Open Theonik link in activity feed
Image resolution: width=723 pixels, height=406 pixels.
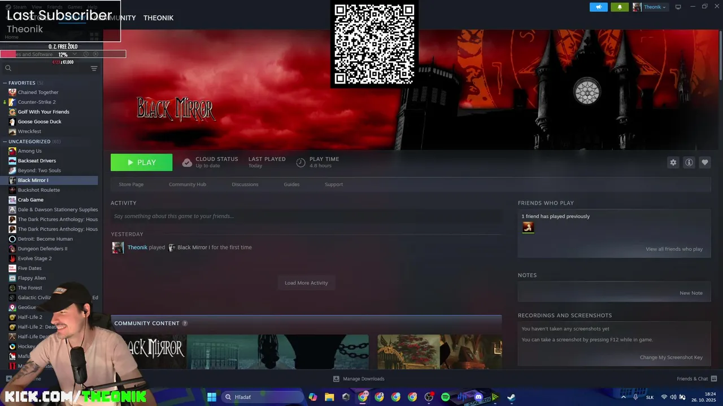tap(137, 248)
